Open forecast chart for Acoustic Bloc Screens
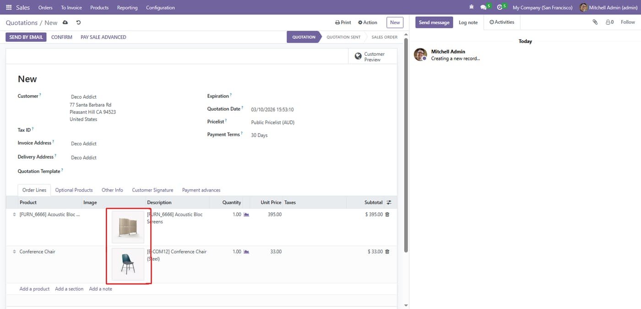This screenshot has height=309, width=641. (246, 214)
